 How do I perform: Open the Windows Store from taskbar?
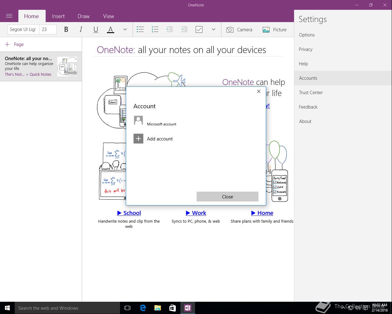tap(173, 308)
